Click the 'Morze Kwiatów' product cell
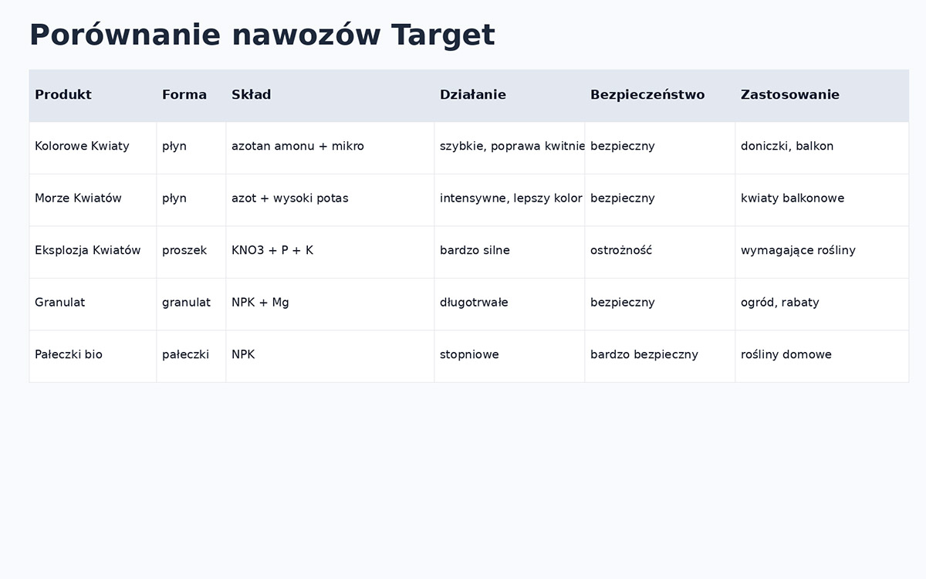 click(93, 200)
